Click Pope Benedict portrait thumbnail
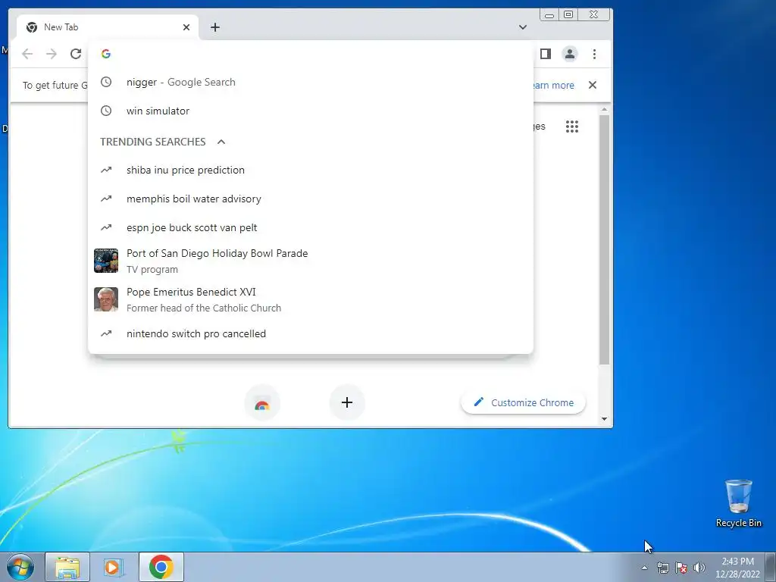 click(x=106, y=299)
